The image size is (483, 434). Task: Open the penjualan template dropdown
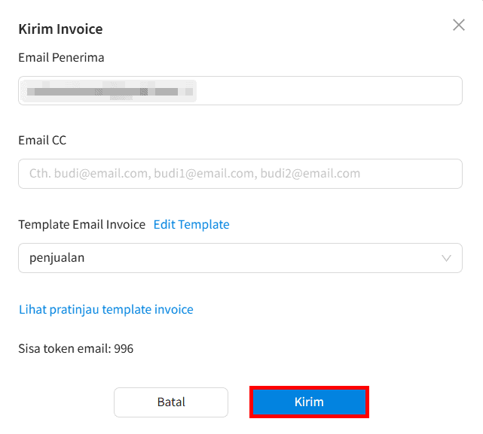[240, 258]
